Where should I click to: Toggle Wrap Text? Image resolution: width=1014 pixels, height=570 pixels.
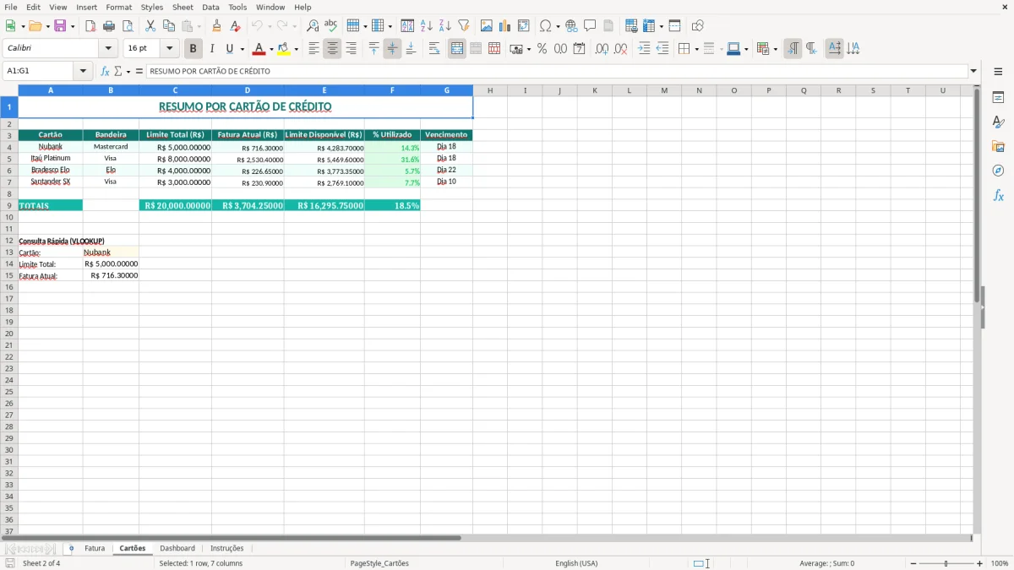coord(434,49)
